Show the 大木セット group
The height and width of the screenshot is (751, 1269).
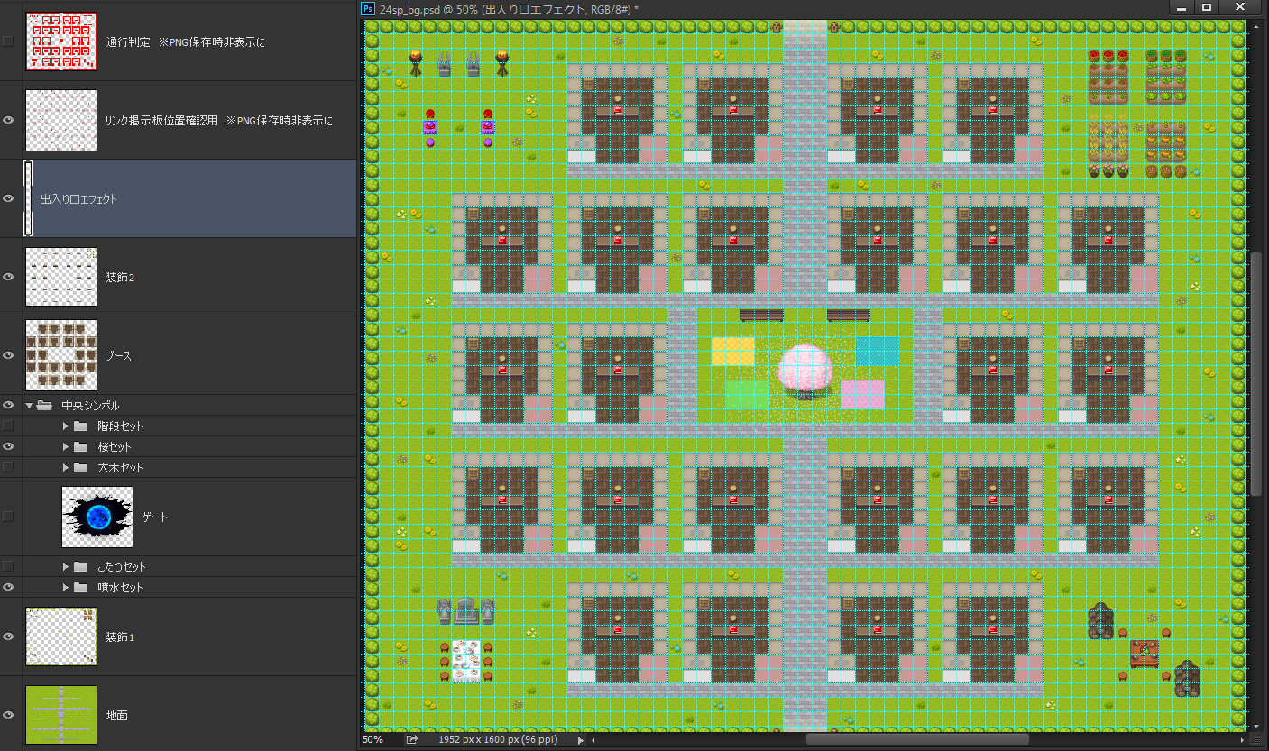click(x=8, y=467)
